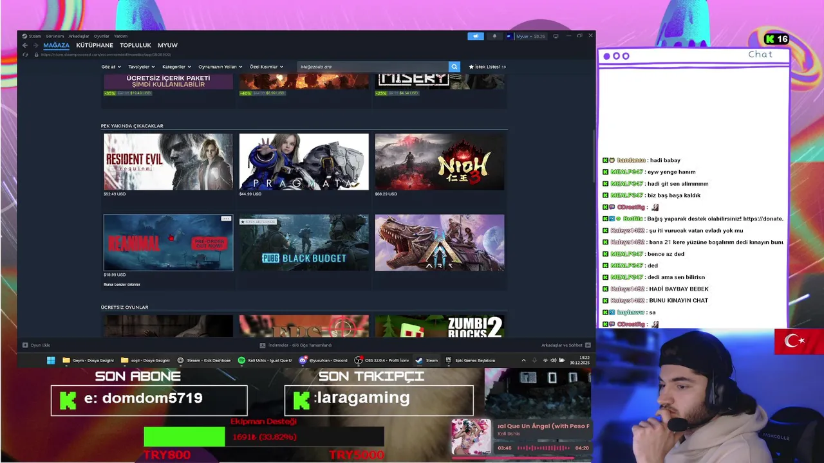Open ARK game card
Screen dimensions: 824x463
440,242
